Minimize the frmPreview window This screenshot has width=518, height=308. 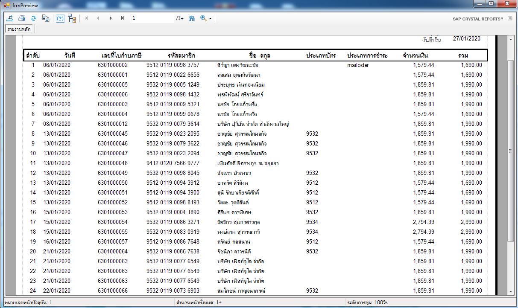[x=479, y=4]
